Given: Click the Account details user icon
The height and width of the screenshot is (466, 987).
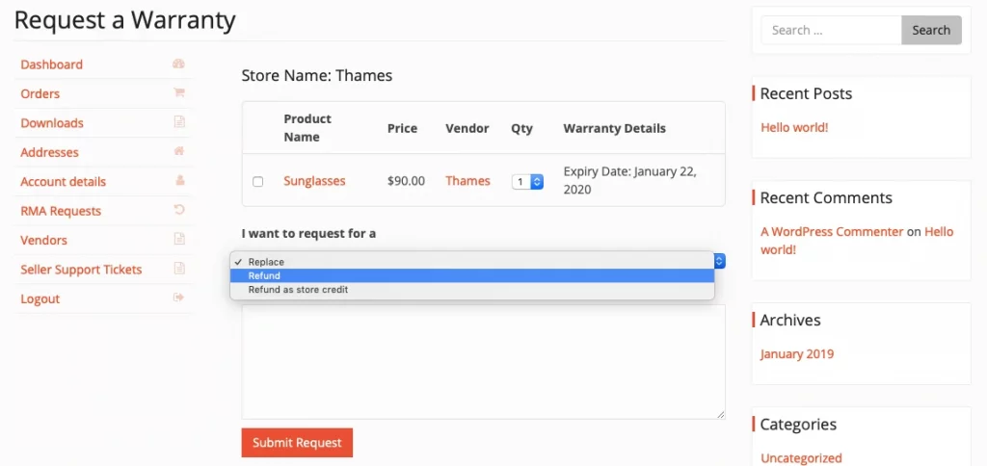Looking at the screenshot, I should pos(179,180).
